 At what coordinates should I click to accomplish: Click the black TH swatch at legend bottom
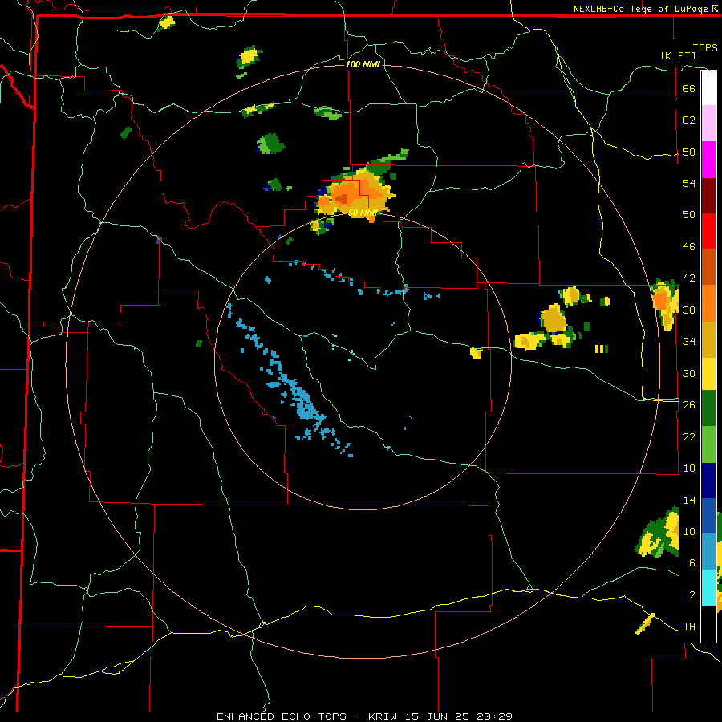tap(708, 624)
